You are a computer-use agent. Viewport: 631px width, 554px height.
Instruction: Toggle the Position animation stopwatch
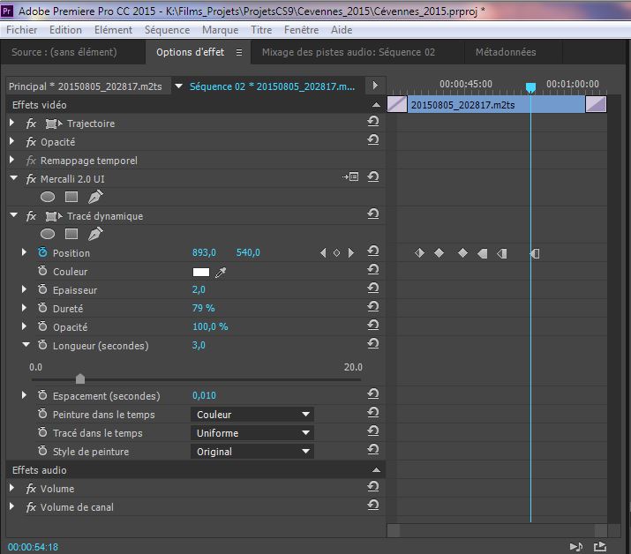[x=42, y=253]
